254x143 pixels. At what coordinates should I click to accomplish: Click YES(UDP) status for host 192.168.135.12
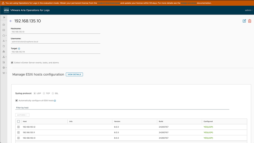tap(208, 127)
